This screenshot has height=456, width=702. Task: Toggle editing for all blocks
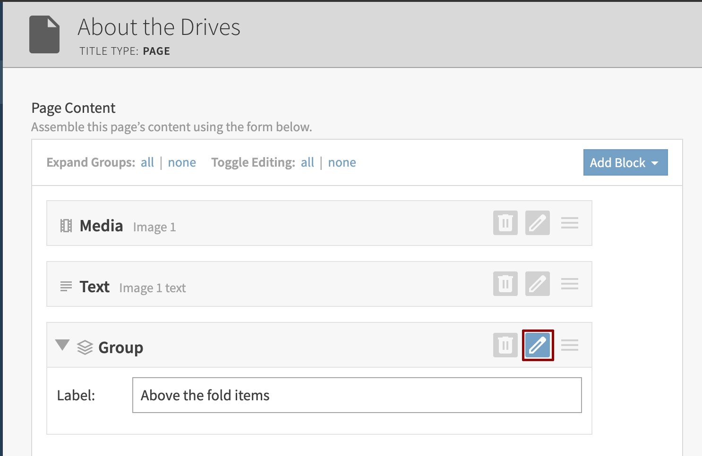click(308, 162)
